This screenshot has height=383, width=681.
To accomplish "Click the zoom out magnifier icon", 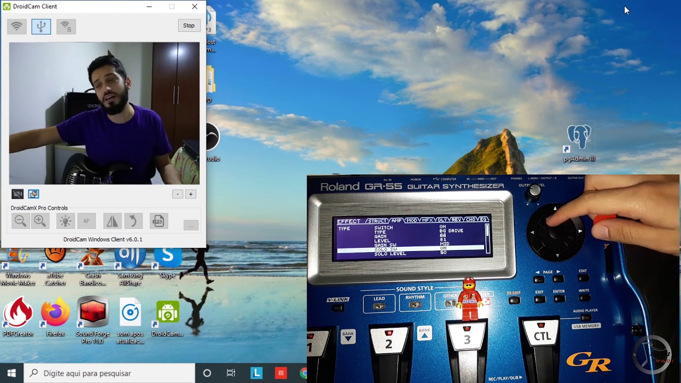I will coord(20,221).
